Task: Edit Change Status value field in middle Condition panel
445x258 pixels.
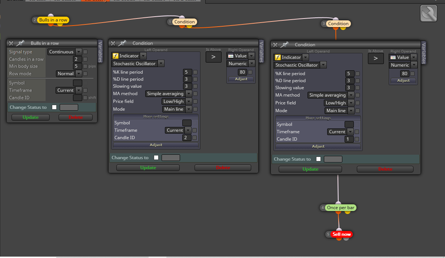Action: pyautogui.click(x=171, y=158)
